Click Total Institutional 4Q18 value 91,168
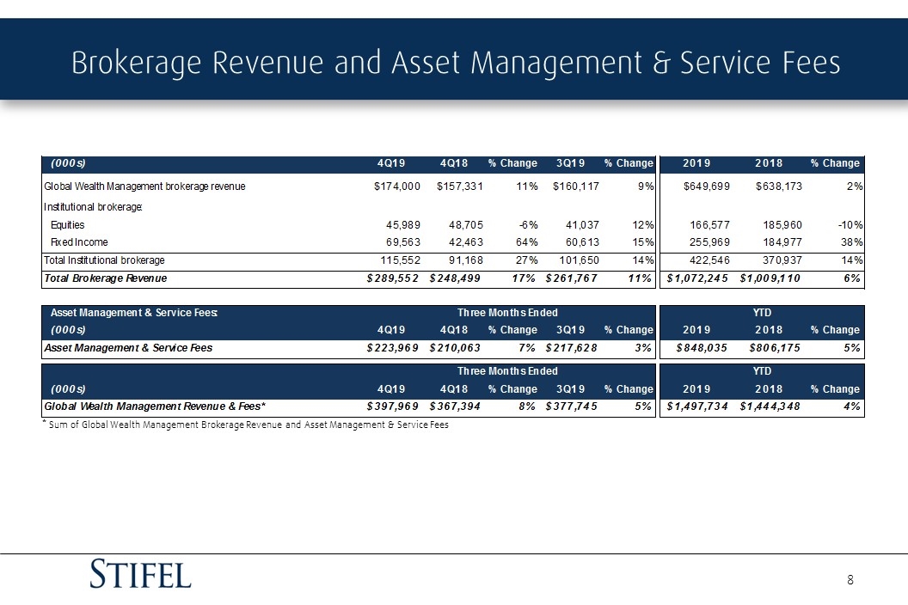 pos(465,260)
